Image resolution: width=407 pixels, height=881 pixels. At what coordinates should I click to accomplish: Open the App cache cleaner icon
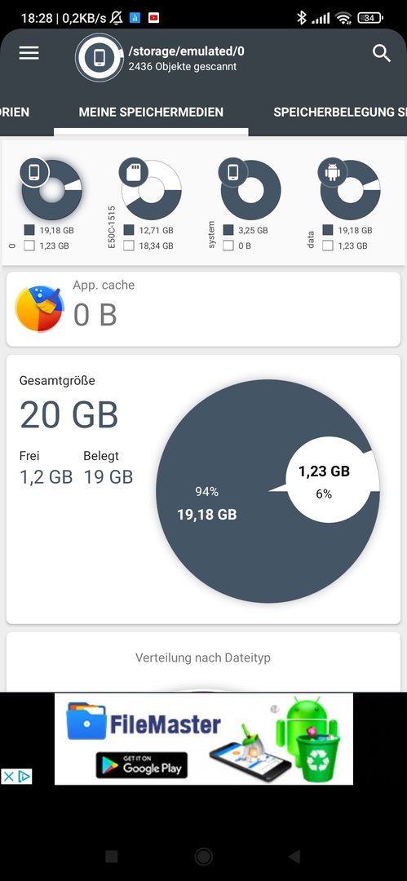39,309
